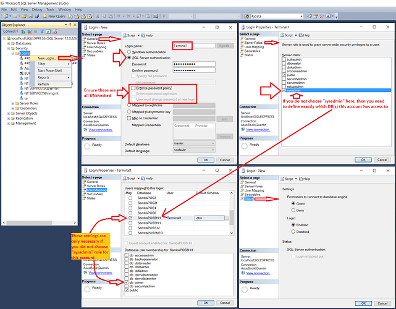Open the Tools menu in menu bar
This screenshot has height=309, width=396.
point(50,9)
